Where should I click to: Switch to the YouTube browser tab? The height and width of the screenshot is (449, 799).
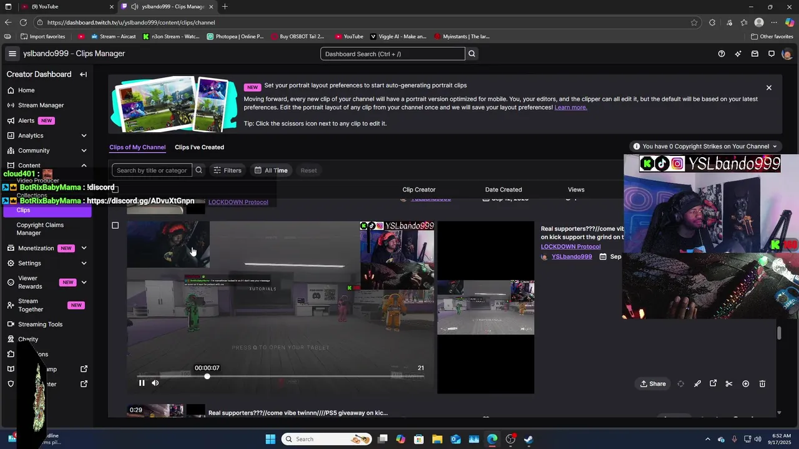click(66, 7)
